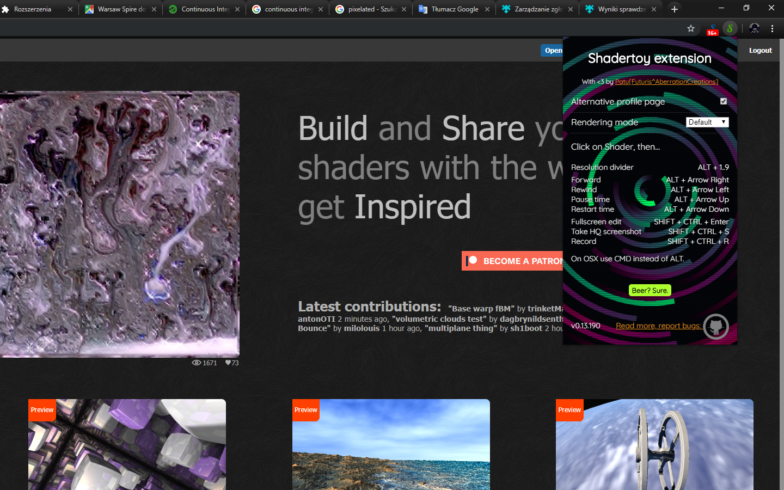Close the 'continuous integ' Google search tab

(321, 9)
